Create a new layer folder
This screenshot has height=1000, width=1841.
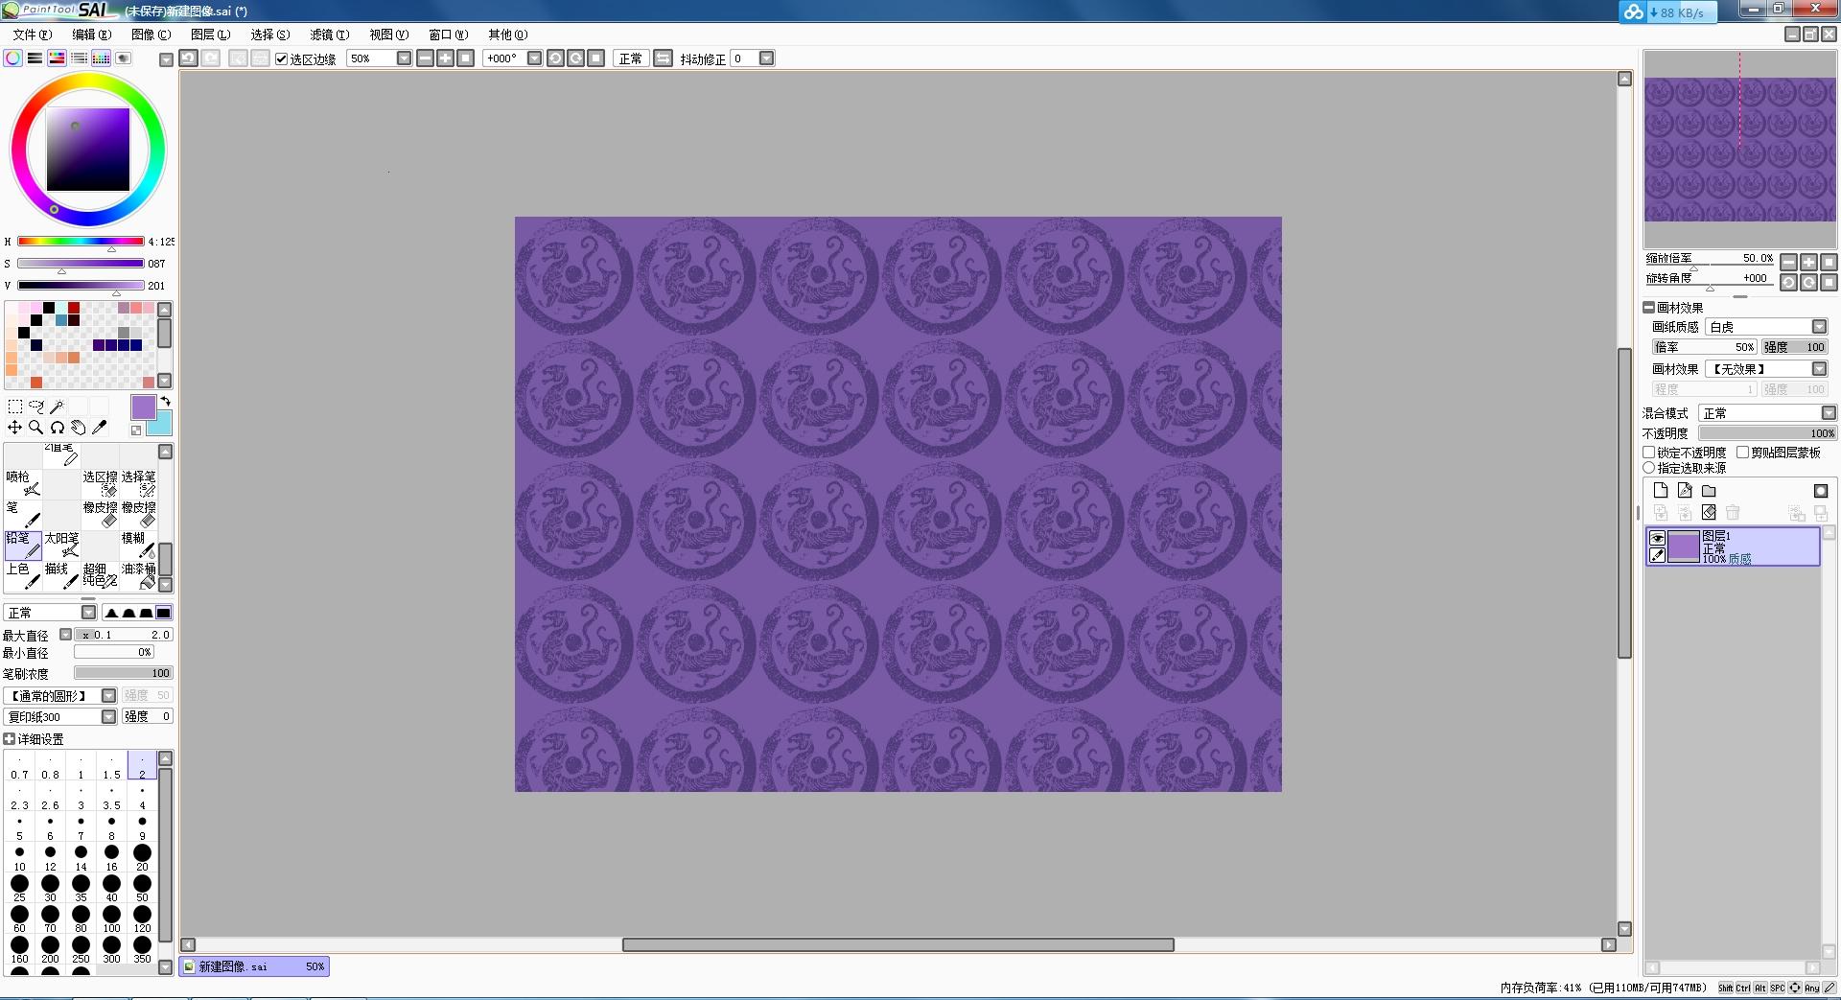(1709, 491)
